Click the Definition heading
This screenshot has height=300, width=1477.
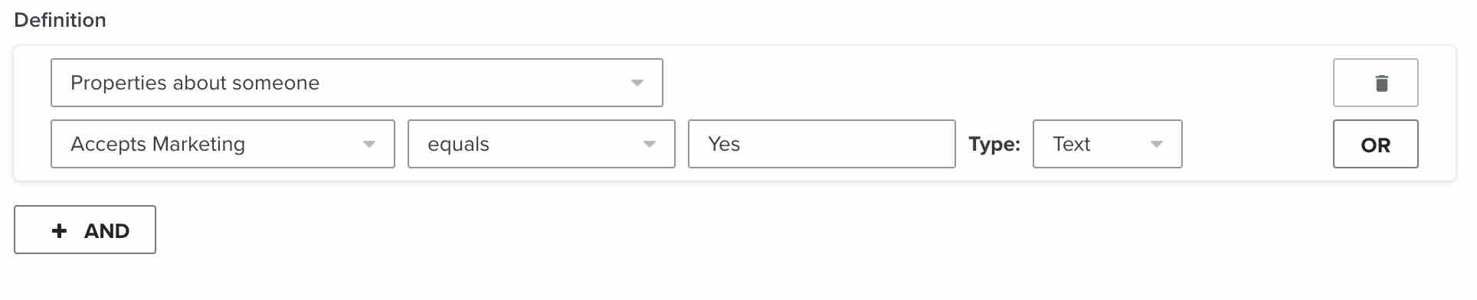point(60,20)
